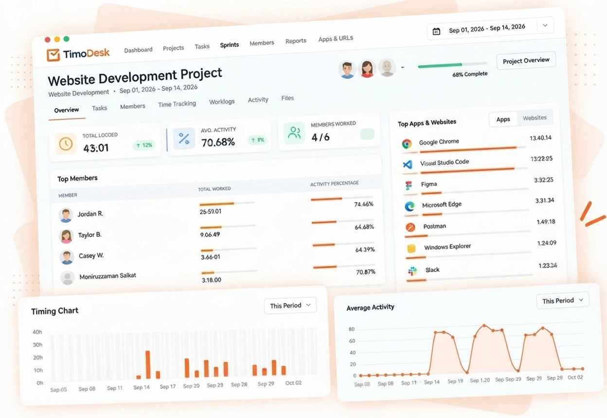This screenshot has width=607, height=418.
Task: Click the Casey W. member name
Action: pyautogui.click(x=91, y=256)
